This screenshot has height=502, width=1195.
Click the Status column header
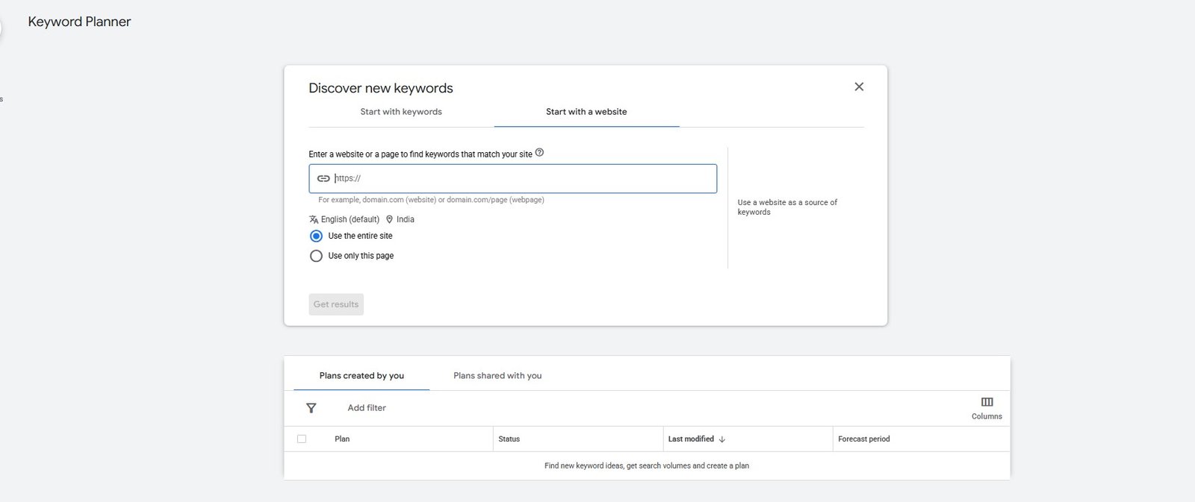point(509,439)
